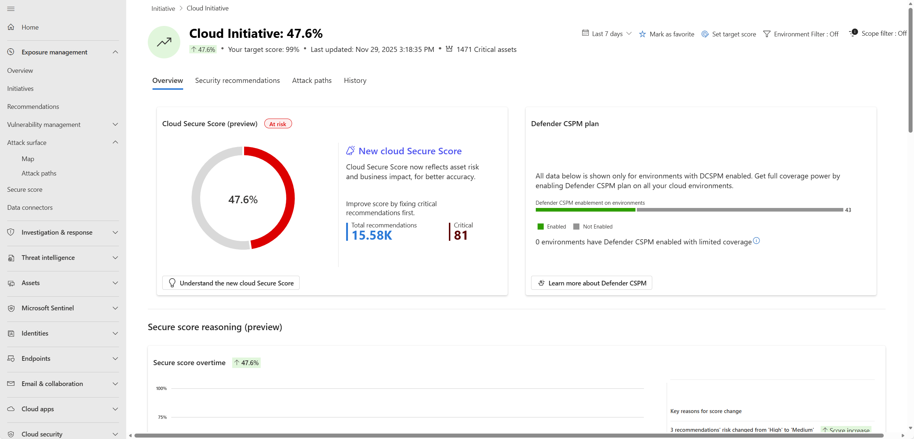
Task: Expand the Vulnerability management menu
Action: click(x=115, y=125)
